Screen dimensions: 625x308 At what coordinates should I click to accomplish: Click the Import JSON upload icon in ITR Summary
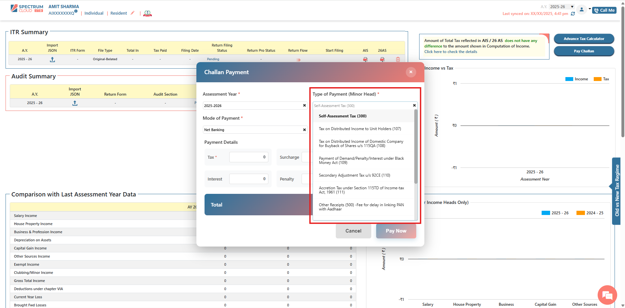[52, 60]
